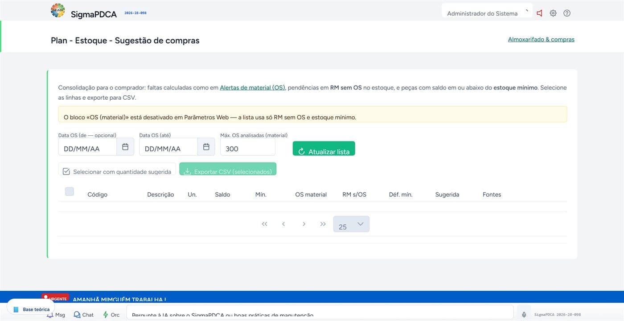This screenshot has width=624, height=321.
Task: Focus the Data OS (de) date field
Action: click(88, 146)
